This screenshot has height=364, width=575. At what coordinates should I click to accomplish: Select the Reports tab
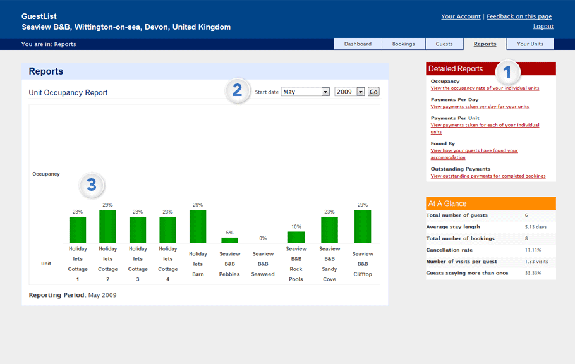click(485, 44)
